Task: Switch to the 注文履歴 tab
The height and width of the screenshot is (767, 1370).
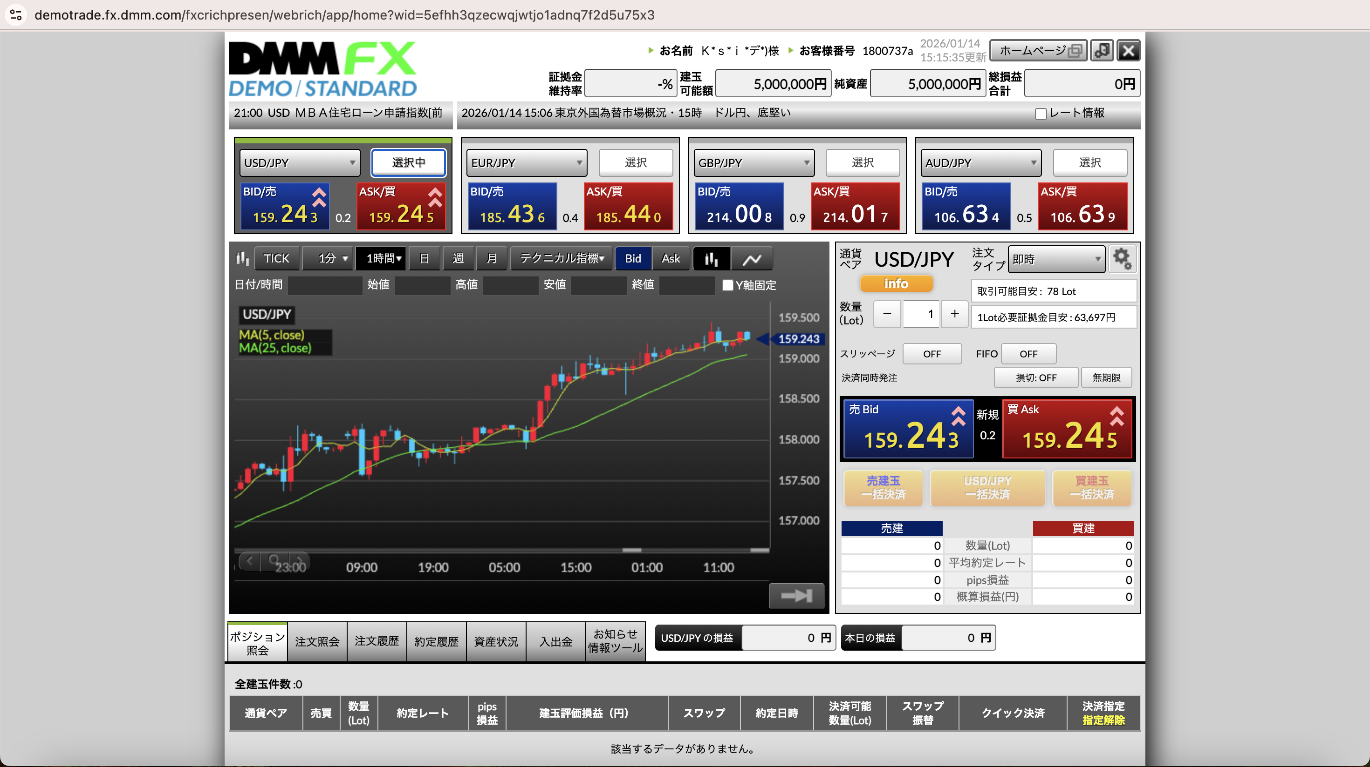Action: [377, 642]
